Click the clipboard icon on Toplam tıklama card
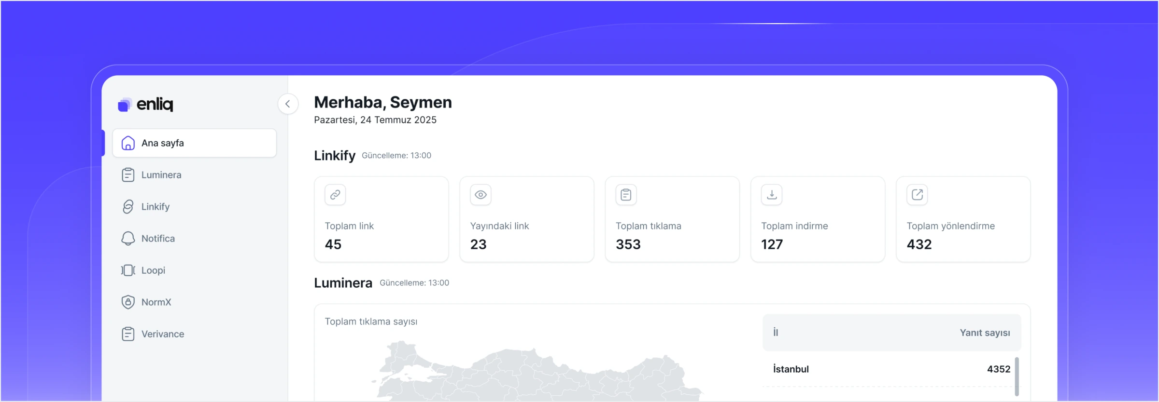1159x402 pixels. pyautogui.click(x=626, y=195)
